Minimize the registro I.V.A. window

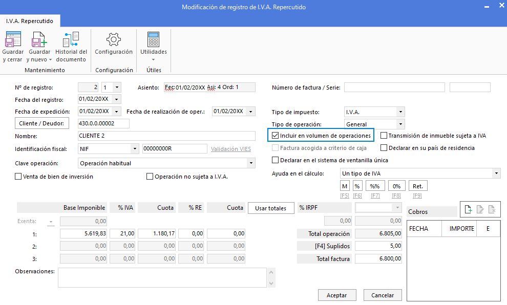tap(487, 7)
